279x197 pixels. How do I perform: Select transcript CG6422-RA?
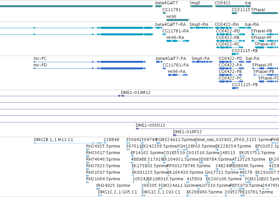[230, 28]
